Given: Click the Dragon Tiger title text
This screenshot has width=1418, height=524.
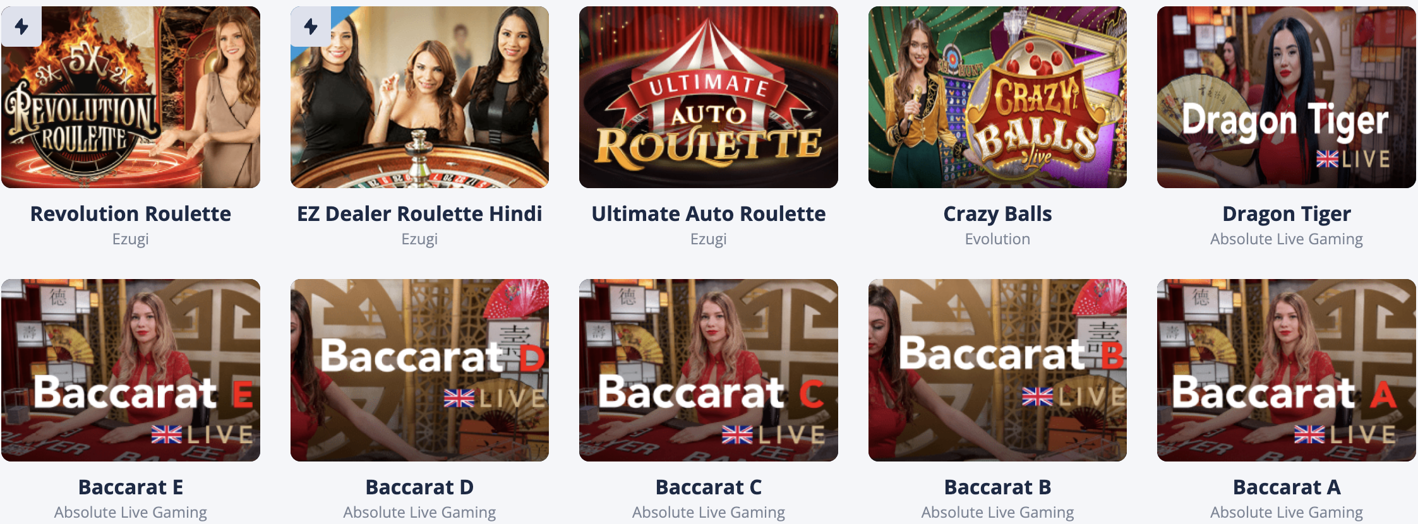Looking at the screenshot, I should coord(1287,215).
